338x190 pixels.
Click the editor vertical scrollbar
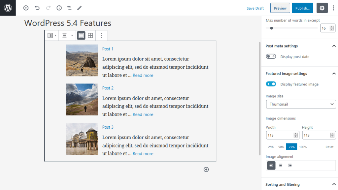coord(260,98)
